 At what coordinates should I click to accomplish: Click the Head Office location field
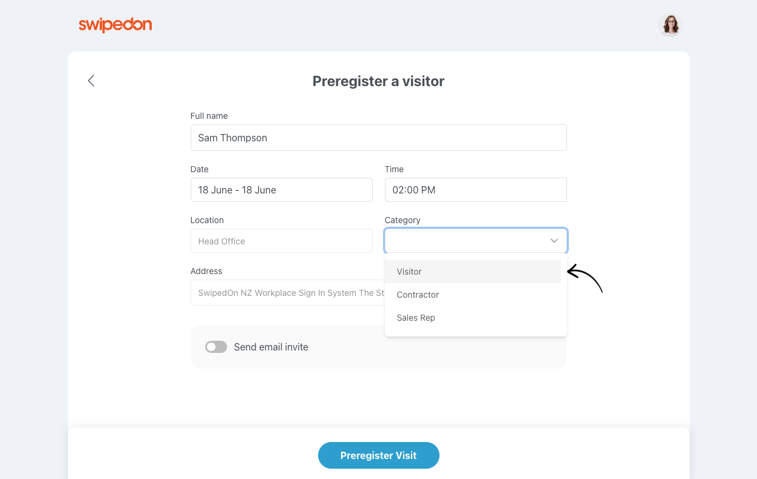281,241
